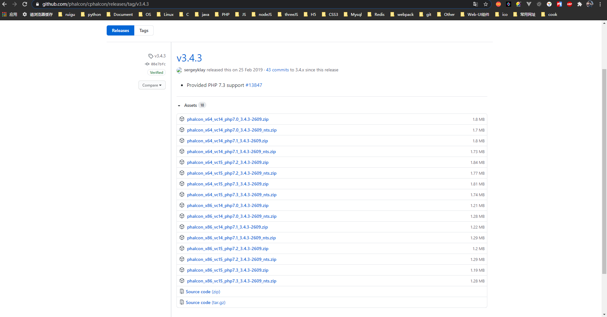Open the webpack bookmark folder
Image resolution: width=607 pixels, height=317 pixels.
point(402,14)
